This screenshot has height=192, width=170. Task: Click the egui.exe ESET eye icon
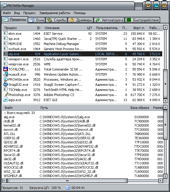(5, 100)
